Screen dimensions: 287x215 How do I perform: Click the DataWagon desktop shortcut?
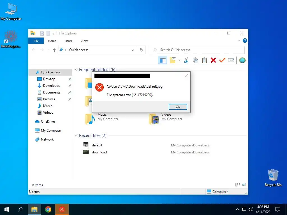point(11,39)
